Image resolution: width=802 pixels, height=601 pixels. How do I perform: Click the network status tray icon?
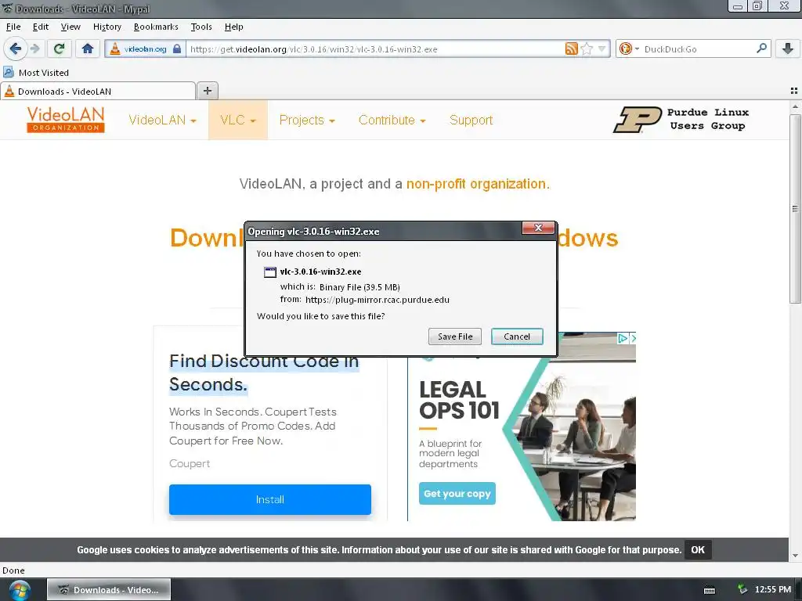742,590
